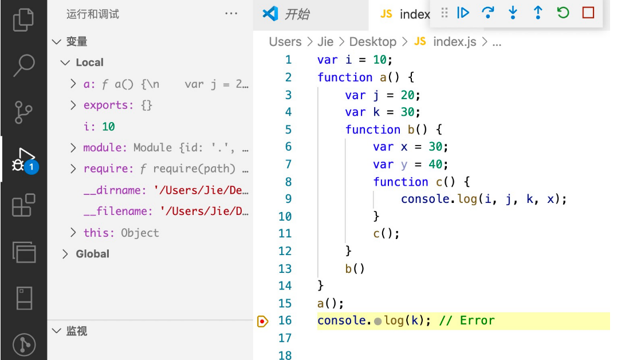Click 'var x = 30;' code line
The image size is (633, 360).
411,147
